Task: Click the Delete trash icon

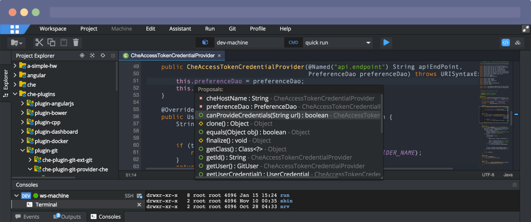Action: pyautogui.click(x=76, y=42)
